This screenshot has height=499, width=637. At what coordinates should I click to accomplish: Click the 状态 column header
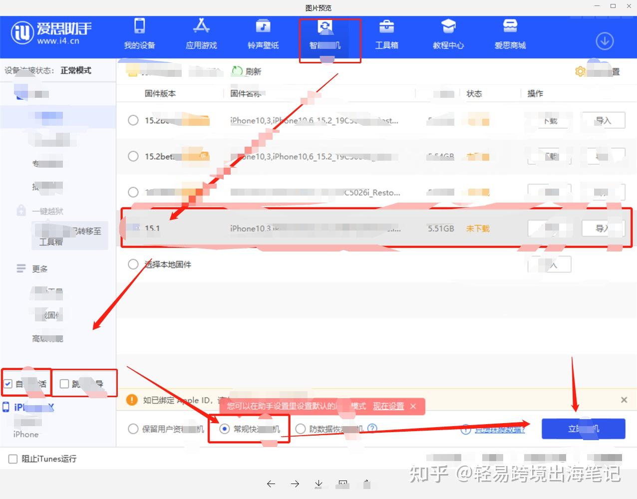[x=474, y=93]
